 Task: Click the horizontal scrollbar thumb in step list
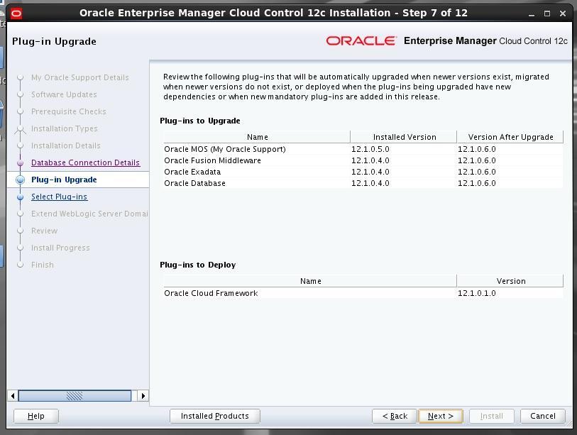[75, 396]
